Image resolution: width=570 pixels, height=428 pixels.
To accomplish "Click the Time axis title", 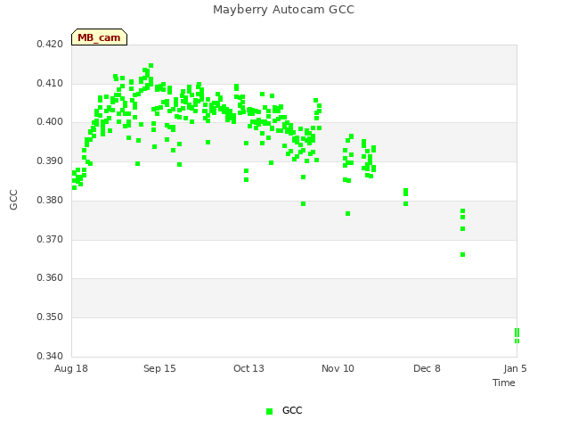I will click(504, 383).
